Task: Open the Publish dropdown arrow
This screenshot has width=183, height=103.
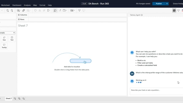Action: coord(167,4)
